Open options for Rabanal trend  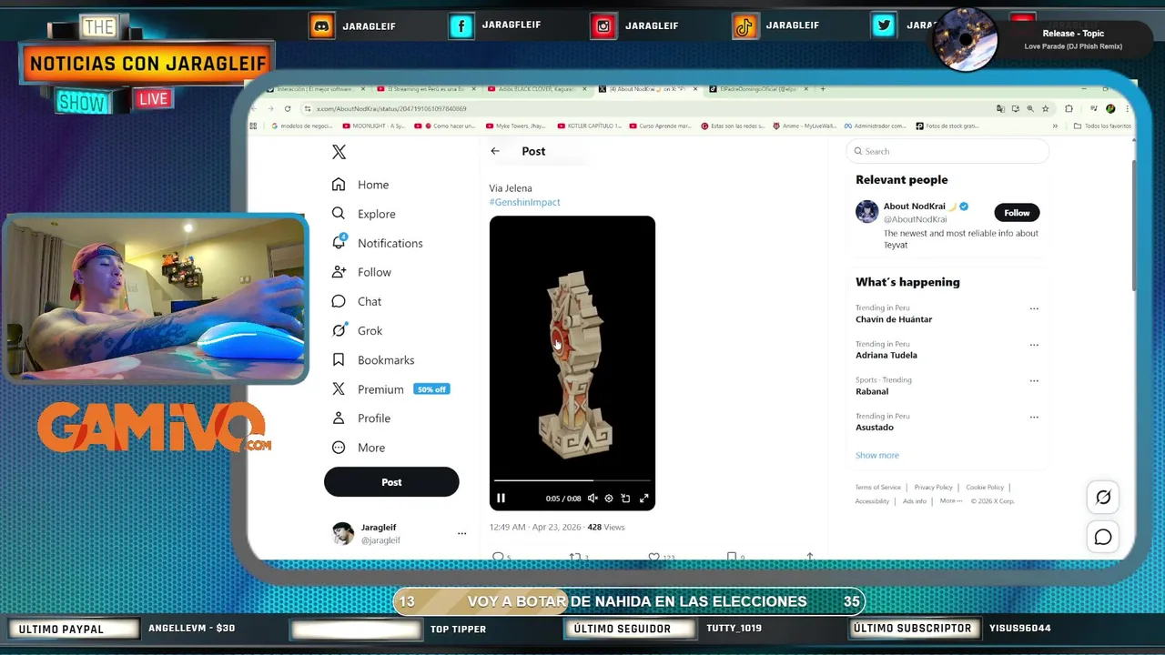[1034, 380]
